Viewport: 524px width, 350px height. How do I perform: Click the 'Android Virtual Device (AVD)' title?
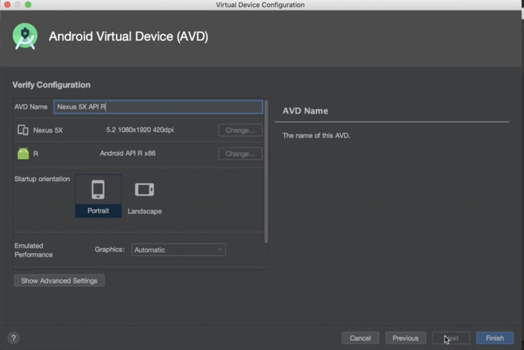(128, 36)
